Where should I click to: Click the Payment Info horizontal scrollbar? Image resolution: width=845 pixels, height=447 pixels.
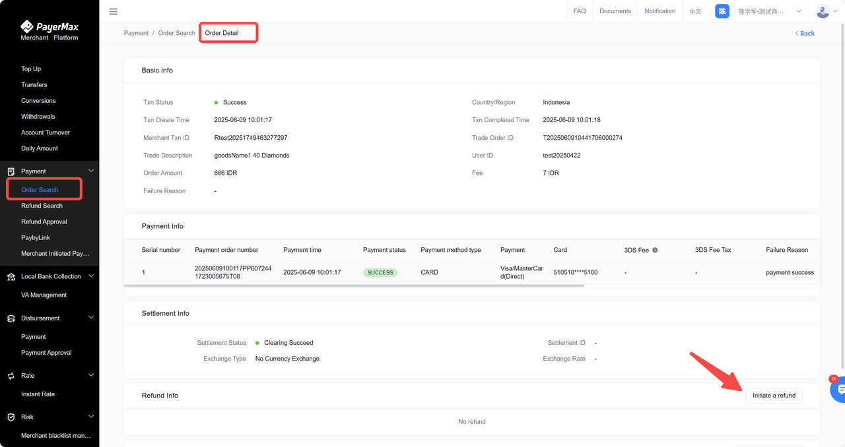(x=354, y=285)
